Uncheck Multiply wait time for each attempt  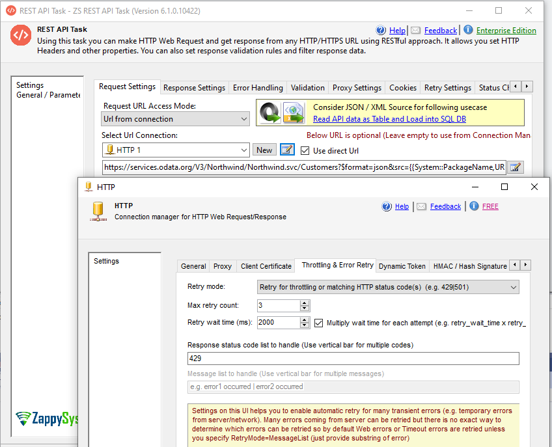pos(318,323)
